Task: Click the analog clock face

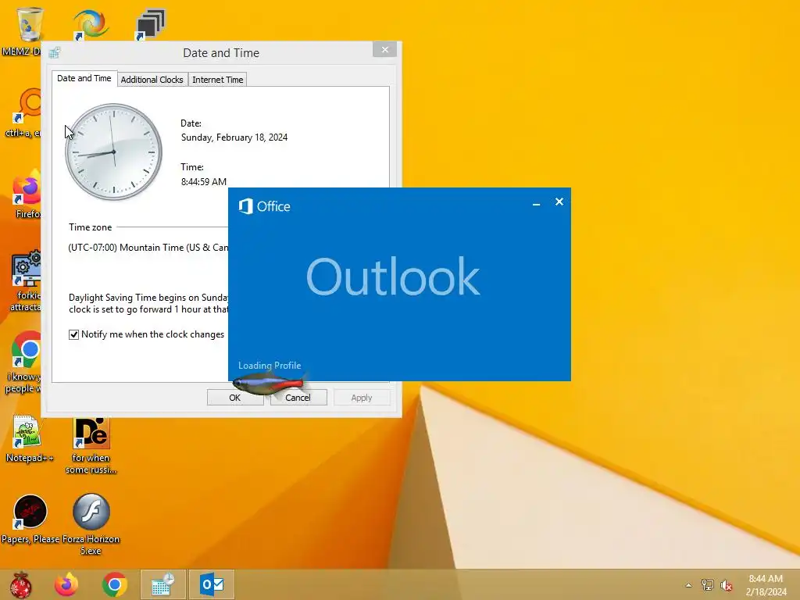Action: [x=113, y=152]
